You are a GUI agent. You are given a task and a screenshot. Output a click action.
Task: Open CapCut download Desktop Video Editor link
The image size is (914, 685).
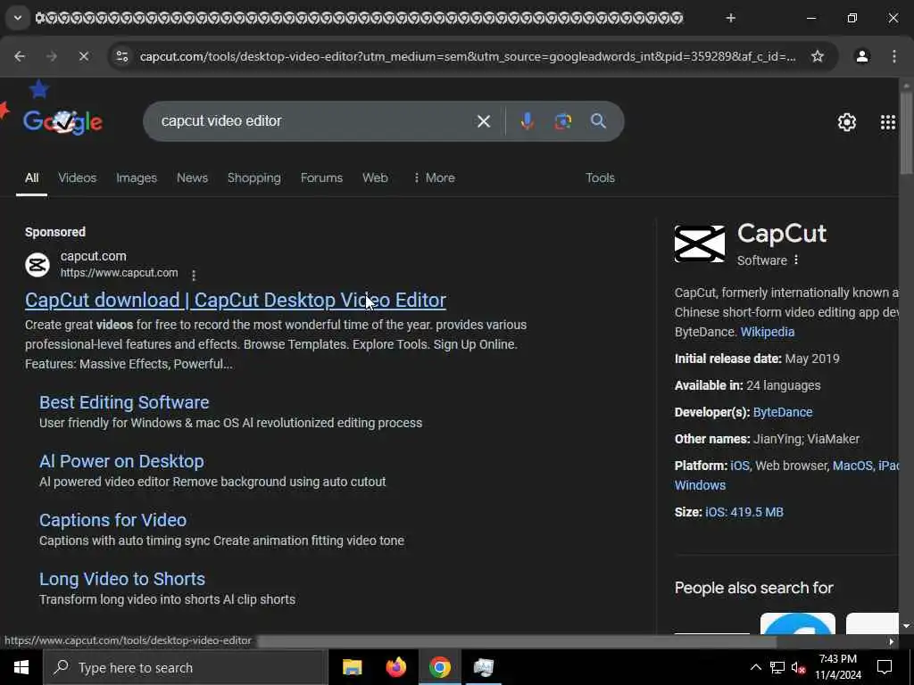click(x=236, y=300)
